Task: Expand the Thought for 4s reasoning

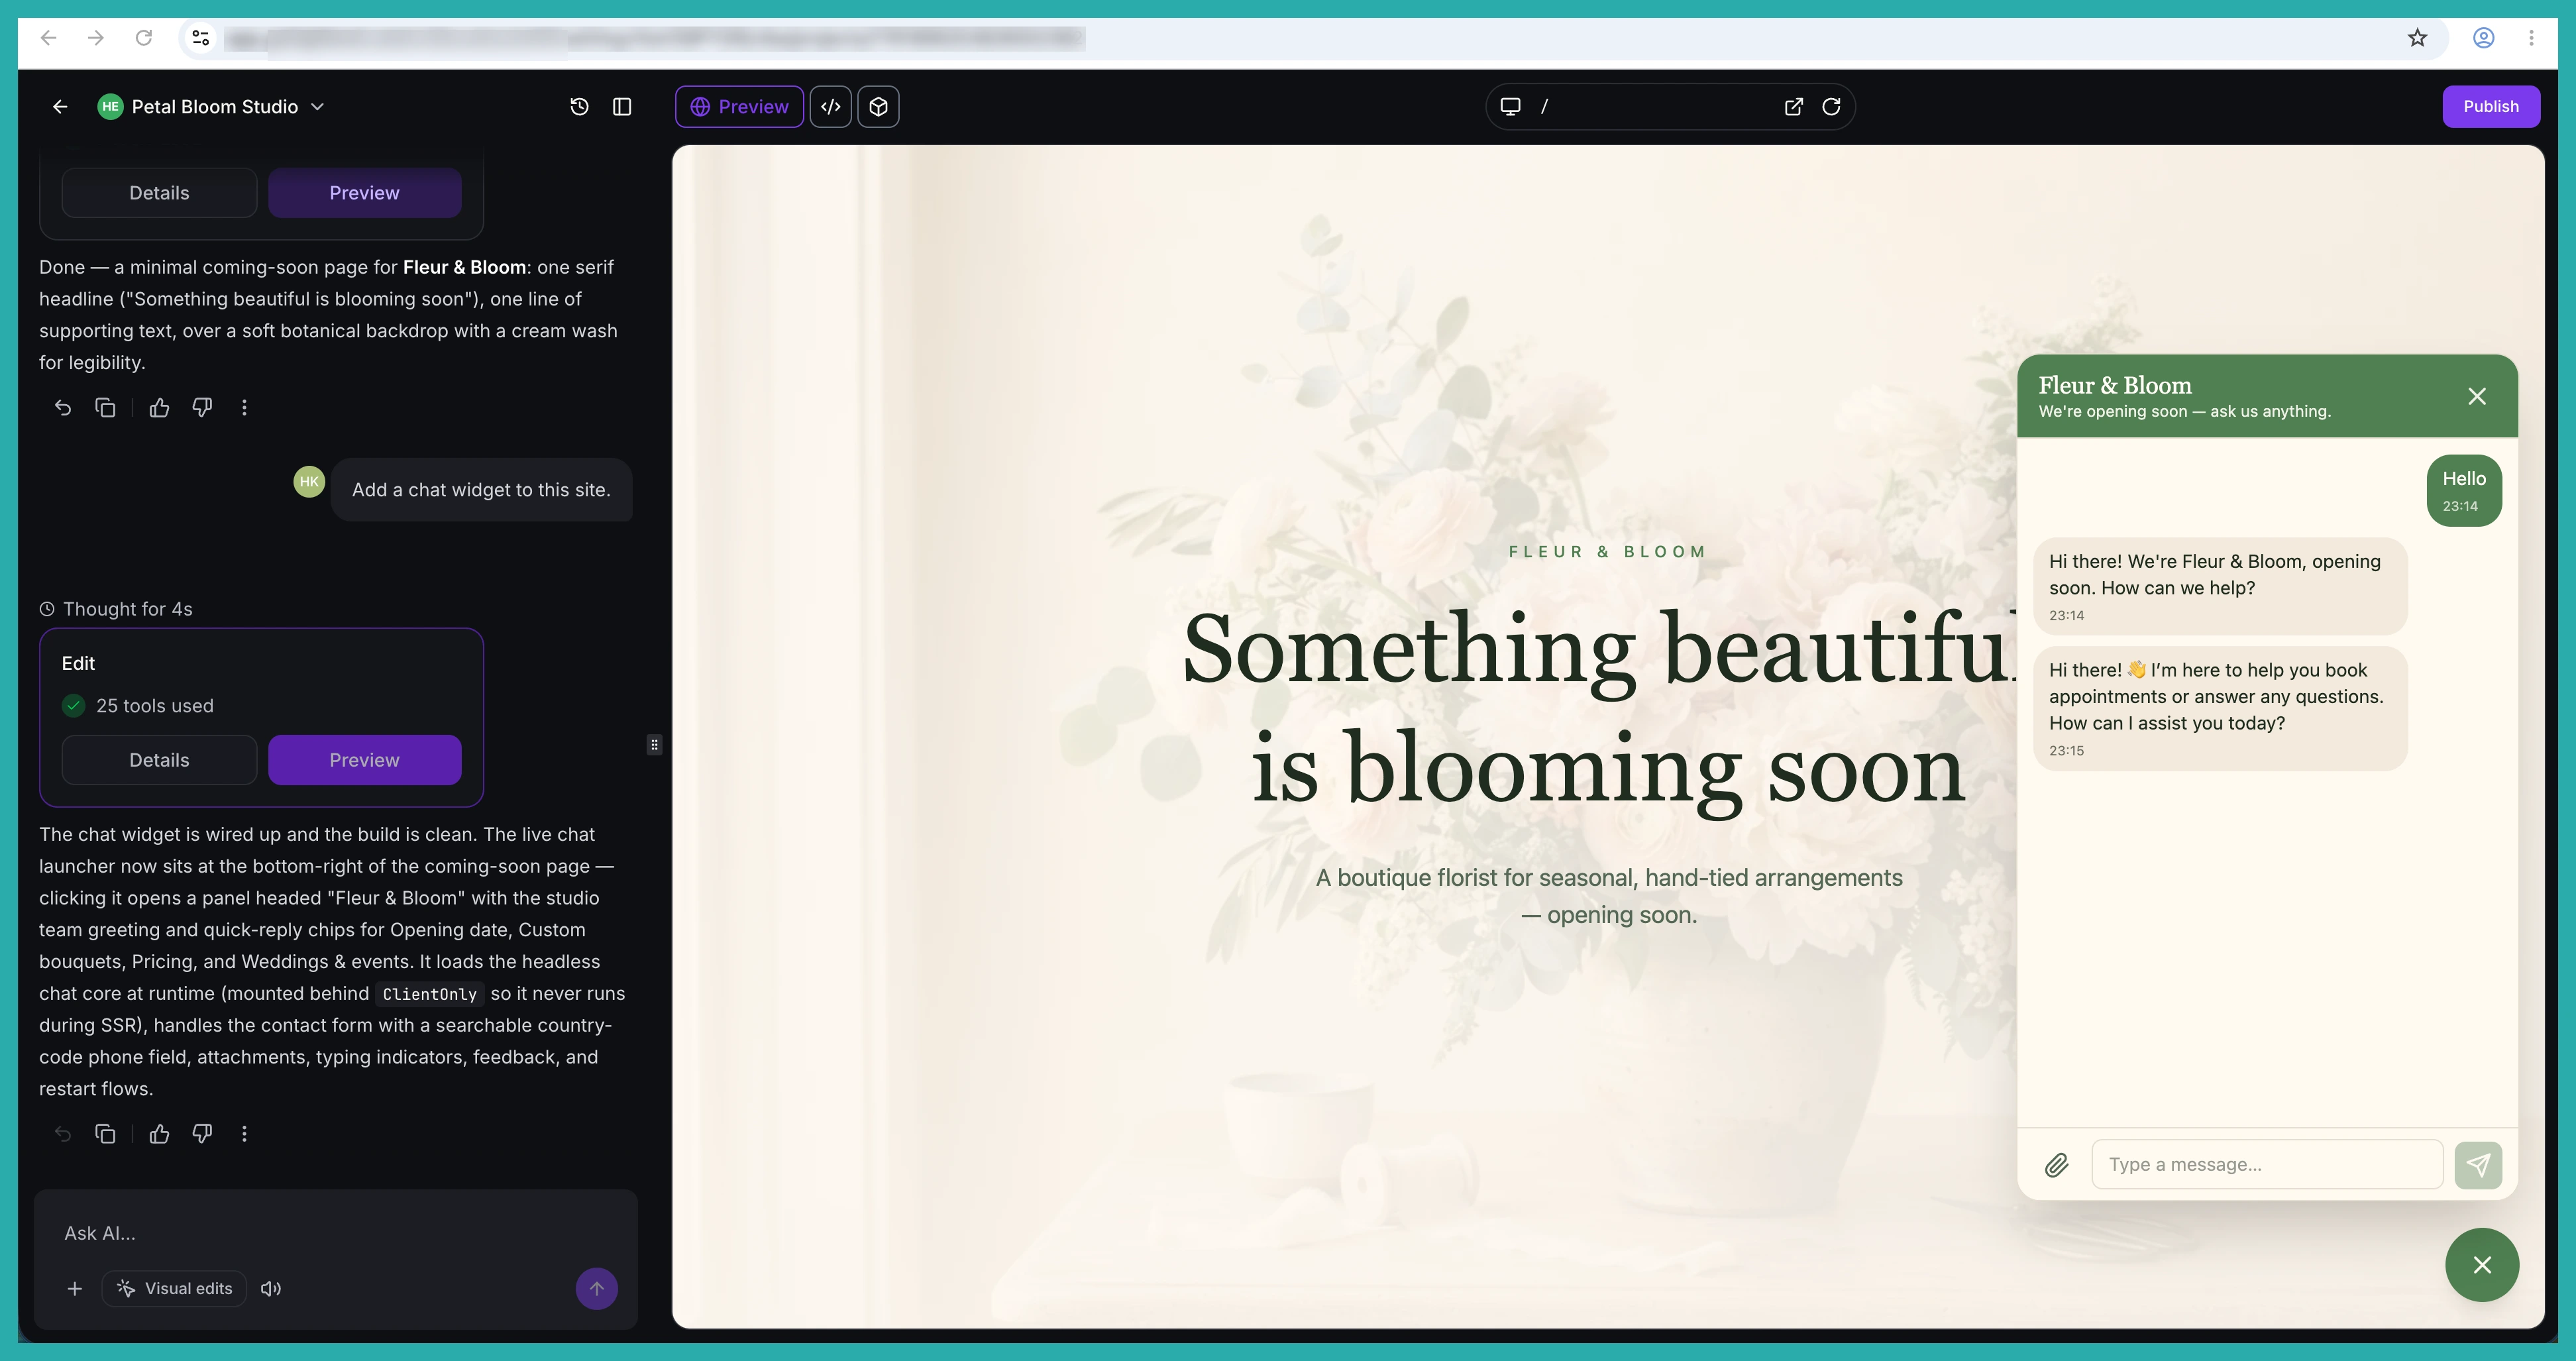Action: 116,609
